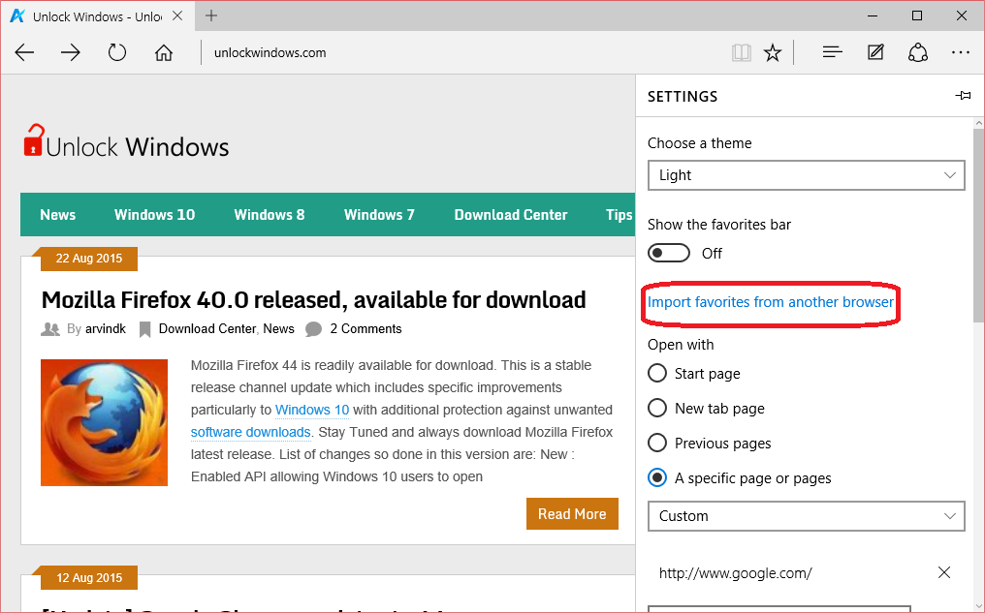Open a new tab with plus
This screenshot has width=985, height=613.
[211, 15]
